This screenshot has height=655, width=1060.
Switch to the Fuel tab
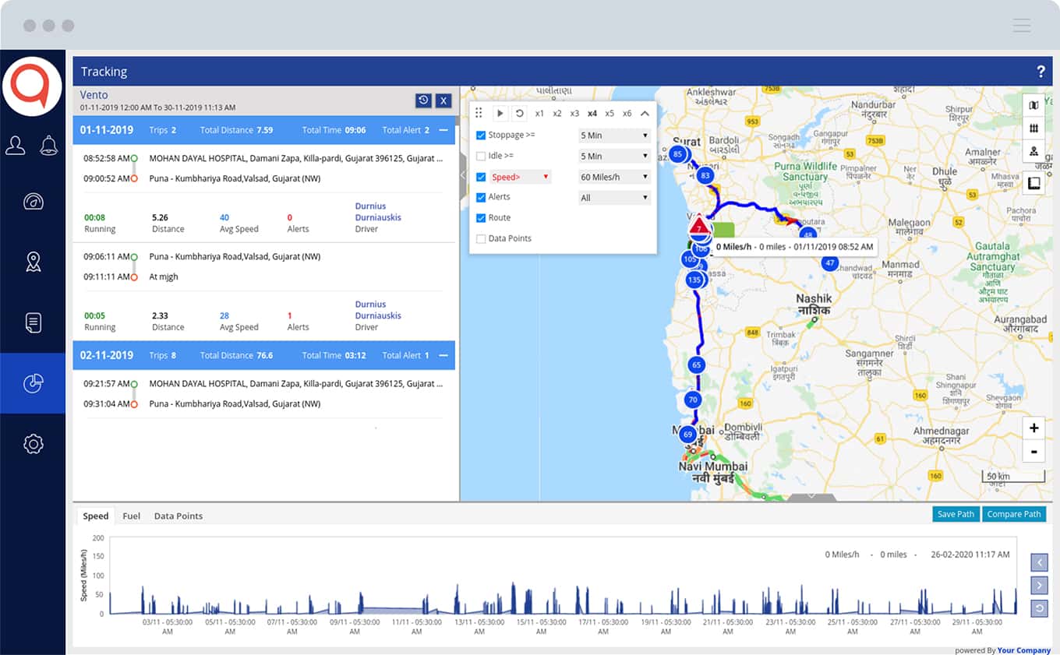[x=132, y=516]
